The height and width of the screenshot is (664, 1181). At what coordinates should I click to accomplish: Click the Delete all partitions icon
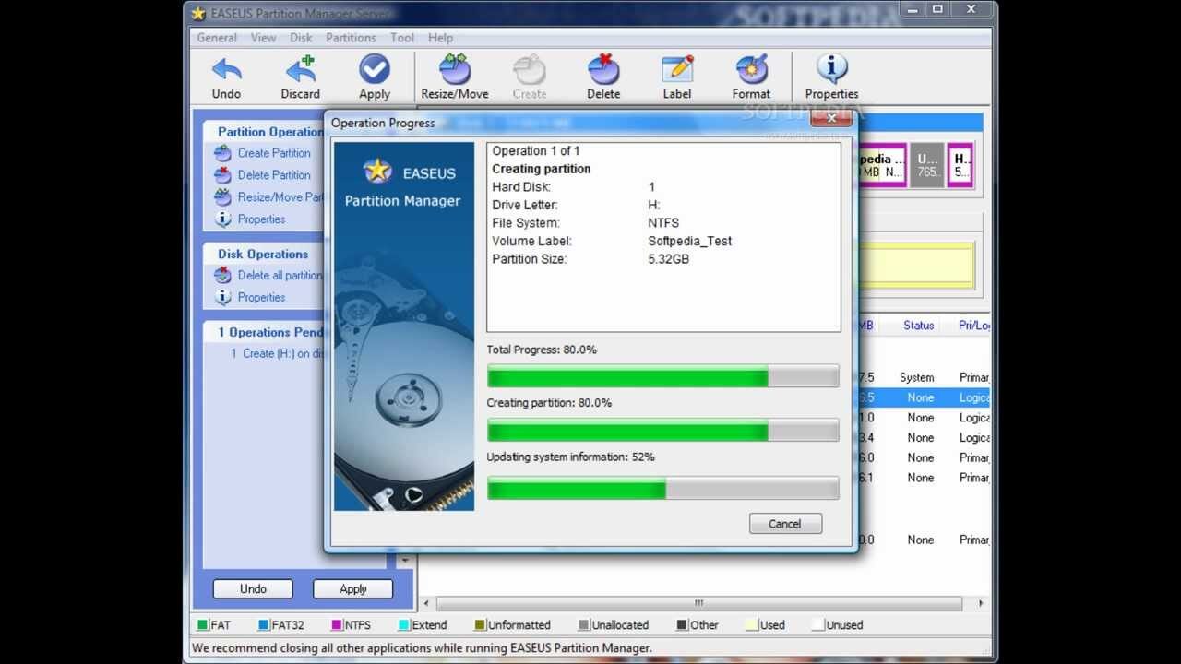pyautogui.click(x=222, y=275)
